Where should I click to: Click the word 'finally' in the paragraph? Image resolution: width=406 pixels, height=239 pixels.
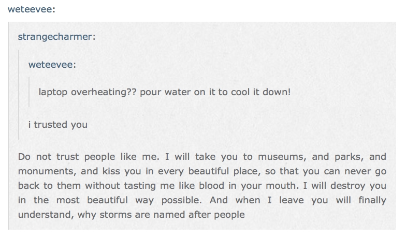[x=371, y=199]
